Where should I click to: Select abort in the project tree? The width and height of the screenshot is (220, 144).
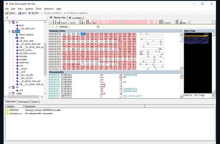point(21,26)
